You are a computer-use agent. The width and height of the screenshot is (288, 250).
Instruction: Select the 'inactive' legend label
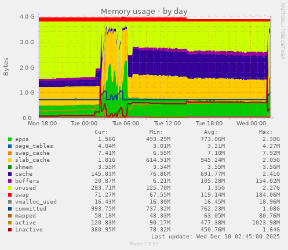click(29, 230)
